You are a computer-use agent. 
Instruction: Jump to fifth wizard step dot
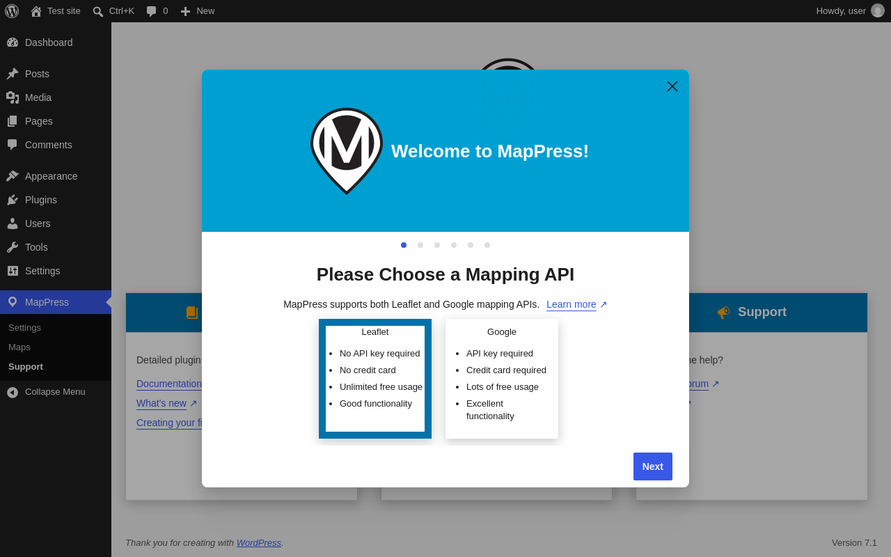click(471, 245)
